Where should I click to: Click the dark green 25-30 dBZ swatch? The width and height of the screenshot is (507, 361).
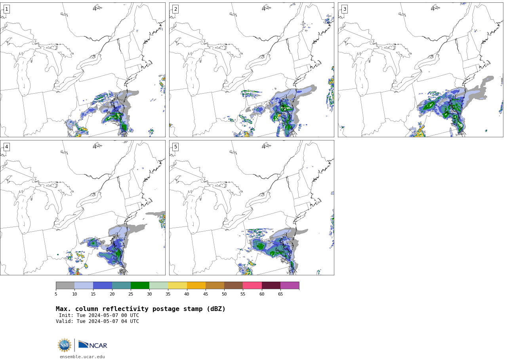(x=140, y=286)
